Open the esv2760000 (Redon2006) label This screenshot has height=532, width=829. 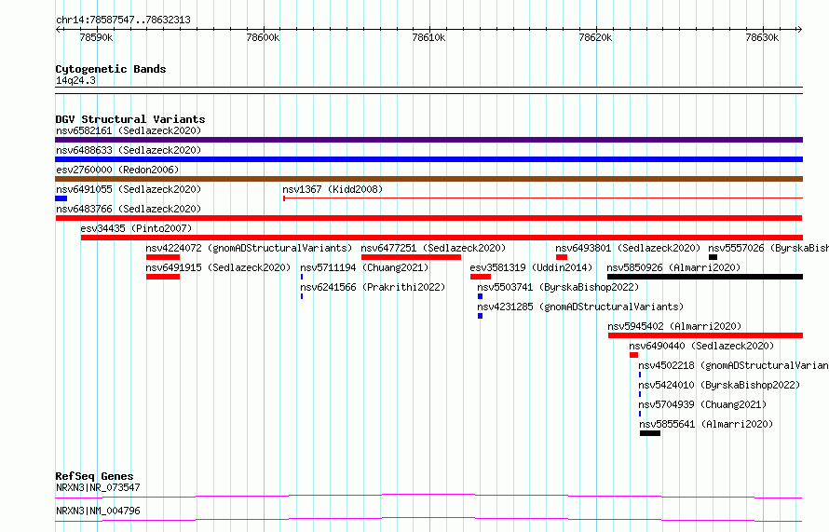[117, 170]
